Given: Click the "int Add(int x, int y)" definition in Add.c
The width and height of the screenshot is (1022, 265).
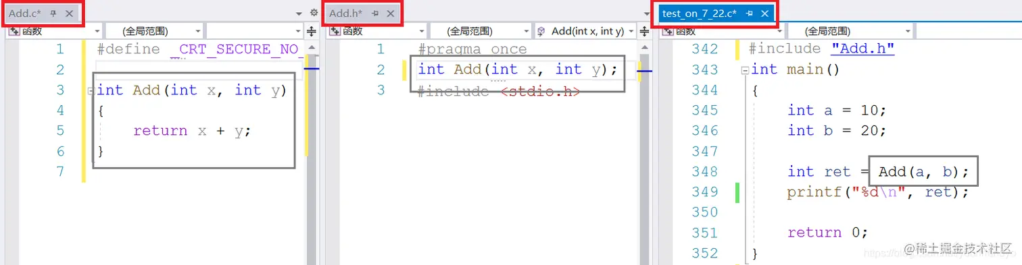Looking at the screenshot, I should coord(192,90).
